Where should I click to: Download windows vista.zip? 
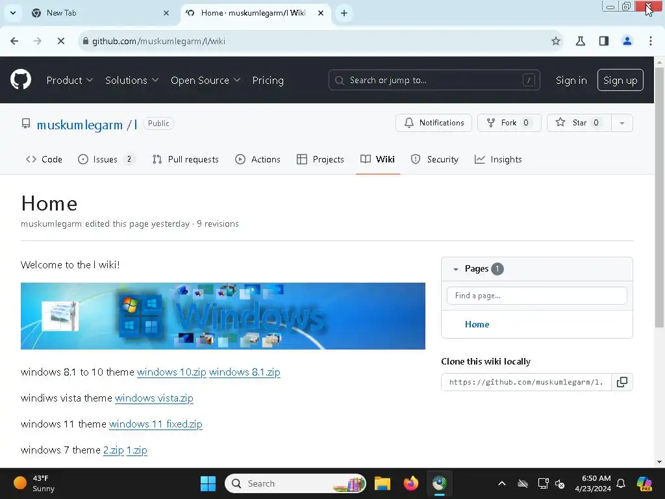tap(154, 398)
